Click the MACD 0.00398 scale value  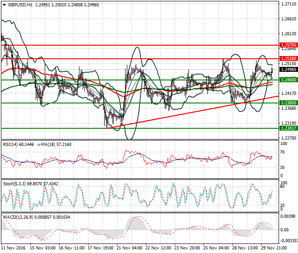pos(288,216)
